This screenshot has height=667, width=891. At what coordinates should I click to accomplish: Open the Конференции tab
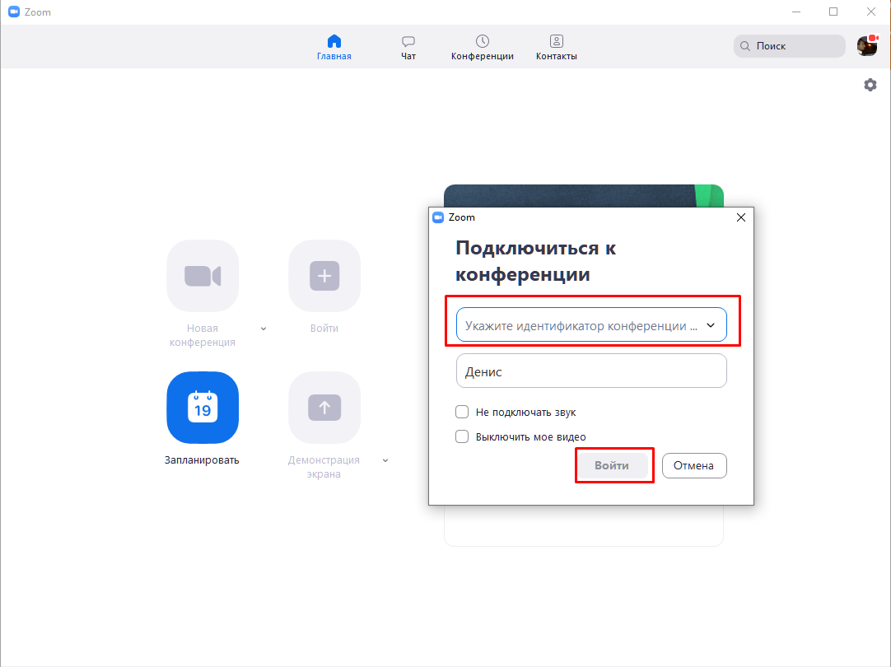[x=483, y=48]
